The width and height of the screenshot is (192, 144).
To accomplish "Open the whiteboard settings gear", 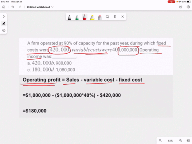I will point(188,7).
